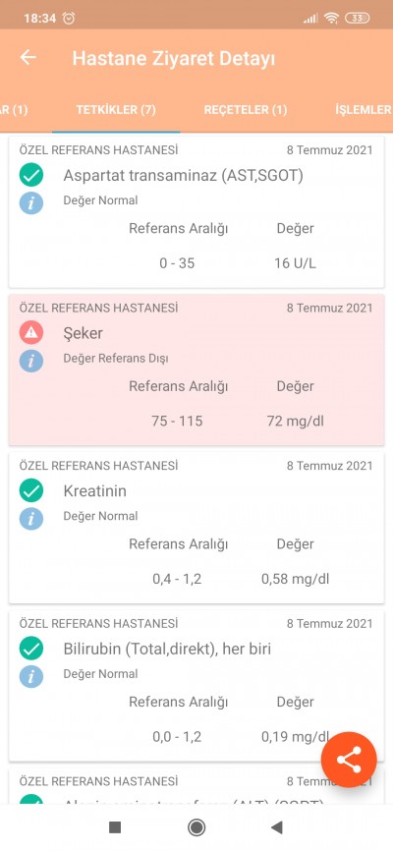
Task: Open the Kreatinin test title
Action: tap(95, 490)
